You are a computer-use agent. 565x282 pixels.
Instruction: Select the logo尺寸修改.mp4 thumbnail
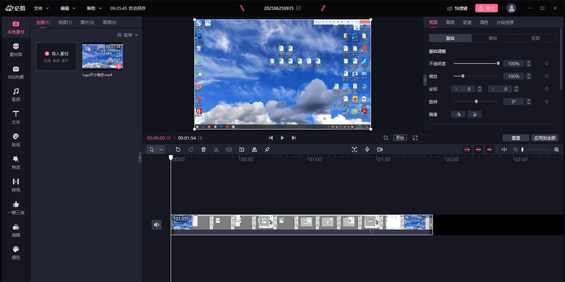(103, 57)
